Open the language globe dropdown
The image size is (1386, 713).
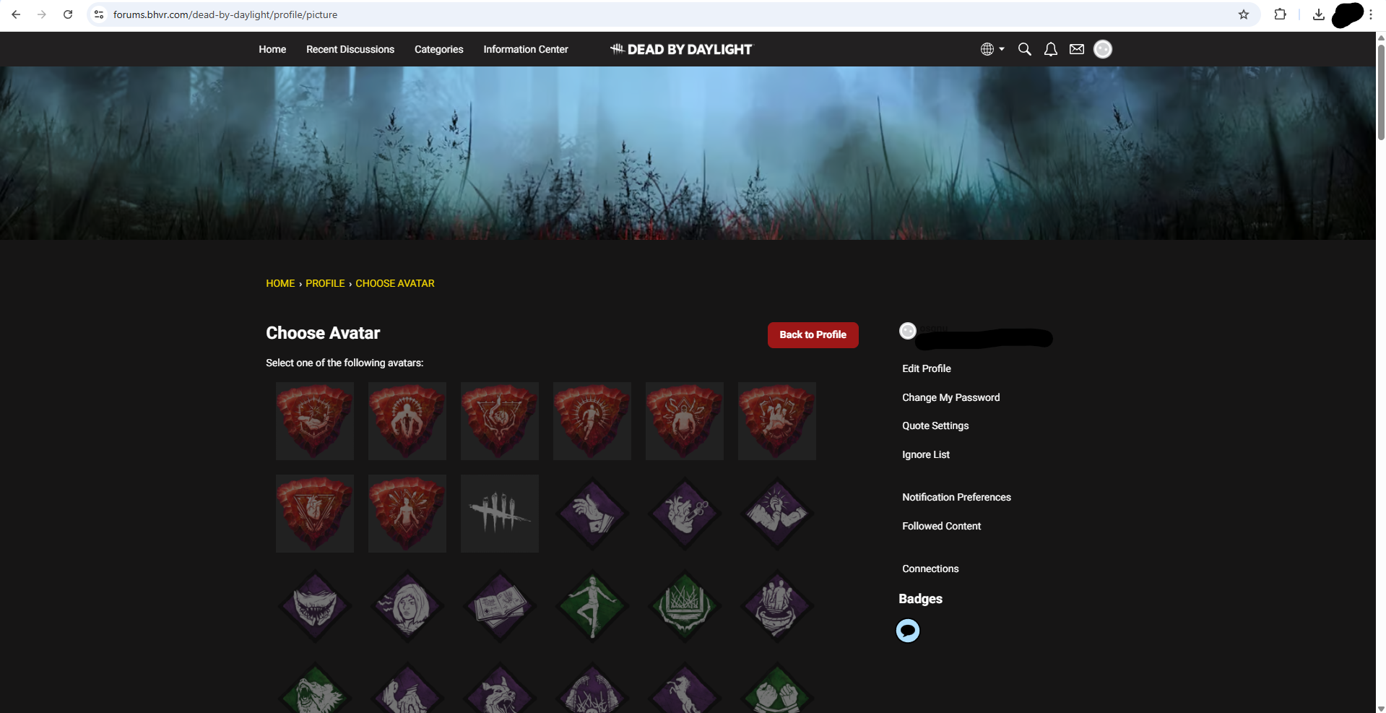pyautogui.click(x=992, y=49)
